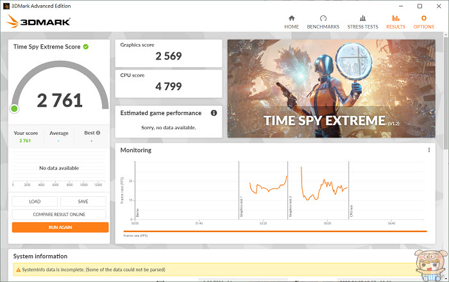Screen dimensions: 449x282
Task: Click the info icon beside Best
Action: coord(98,133)
